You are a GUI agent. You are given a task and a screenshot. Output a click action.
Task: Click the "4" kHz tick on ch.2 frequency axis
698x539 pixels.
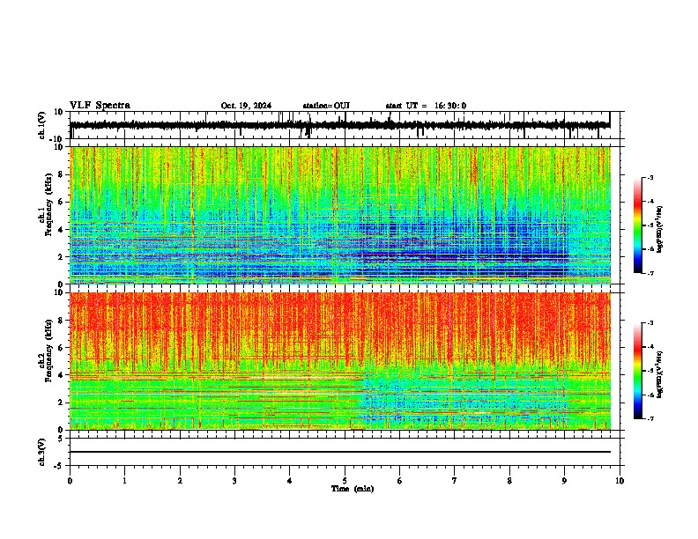tap(61, 375)
